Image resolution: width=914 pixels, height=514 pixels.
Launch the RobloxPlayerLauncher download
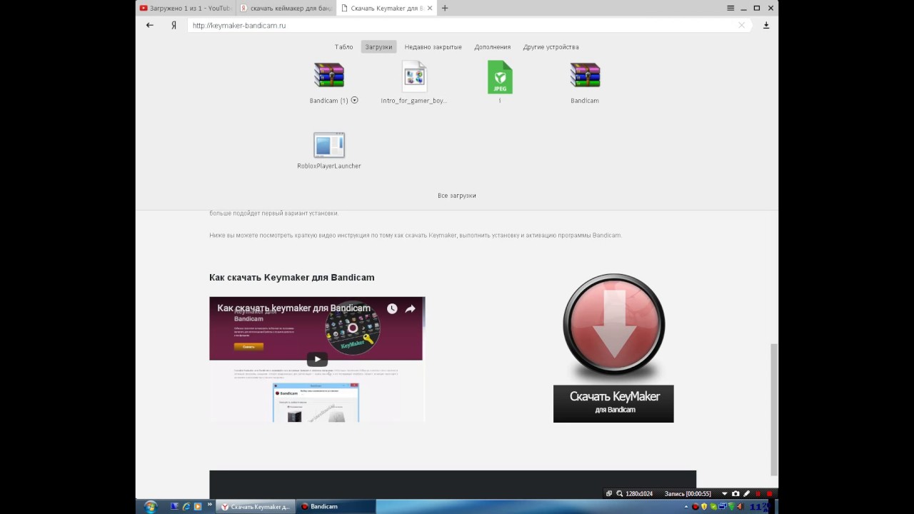click(x=328, y=145)
